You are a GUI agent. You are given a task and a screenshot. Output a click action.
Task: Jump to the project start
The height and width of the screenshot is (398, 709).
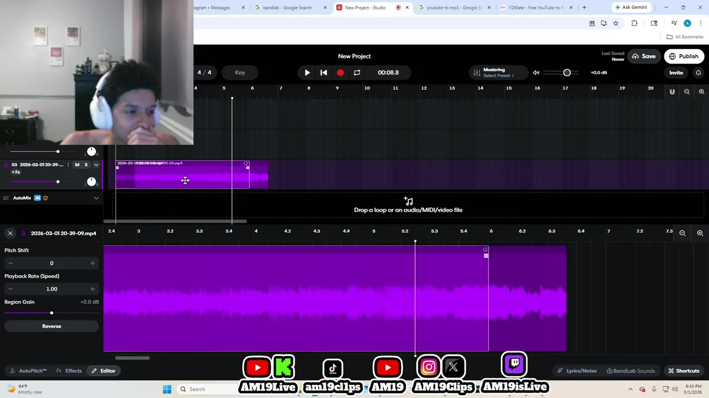tap(323, 72)
